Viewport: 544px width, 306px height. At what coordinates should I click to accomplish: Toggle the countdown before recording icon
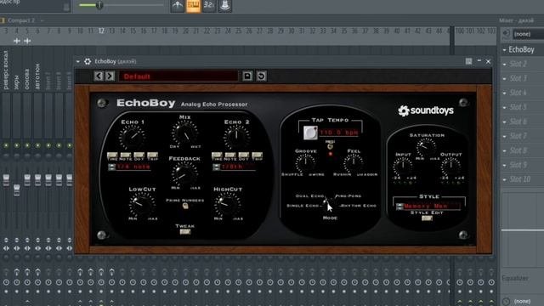pyautogui.click(x=177, y=6)
